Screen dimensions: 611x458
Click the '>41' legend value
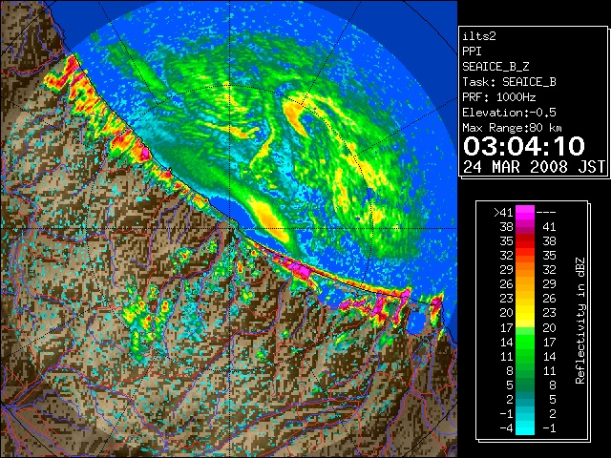pos(503,213)
